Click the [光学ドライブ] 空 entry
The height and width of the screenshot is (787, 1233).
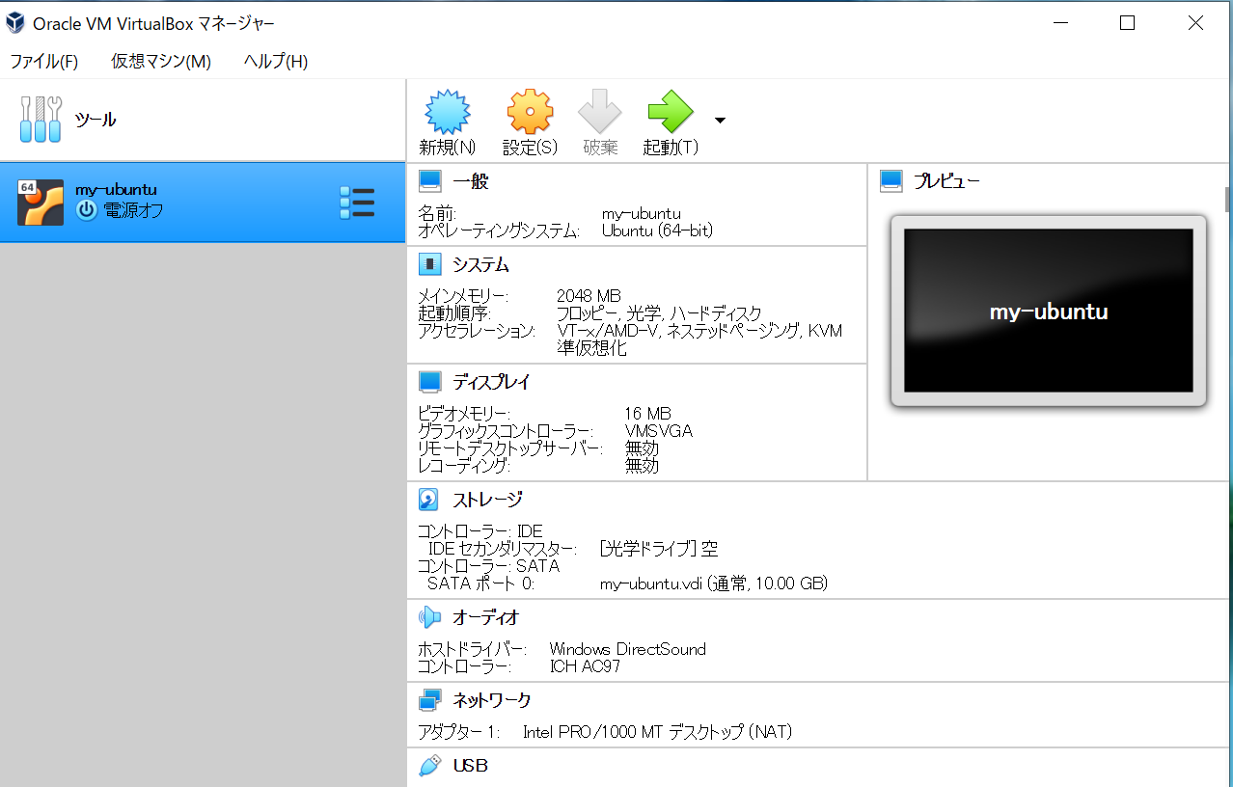pyautogui.click(x=659, y=549)
